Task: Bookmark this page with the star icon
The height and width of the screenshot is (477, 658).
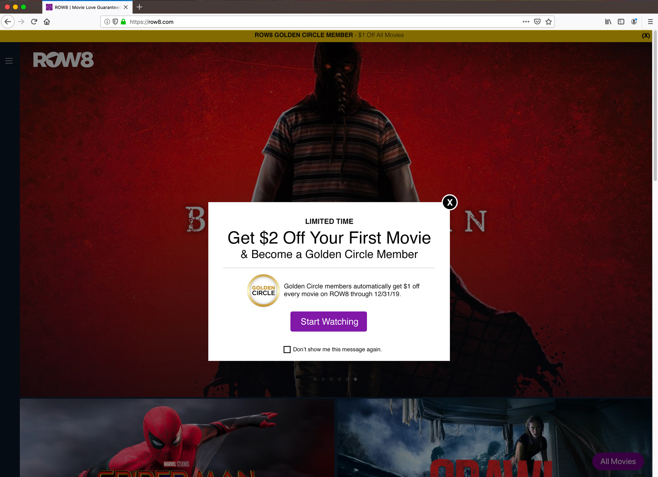Action: click(x=548, y=22)
